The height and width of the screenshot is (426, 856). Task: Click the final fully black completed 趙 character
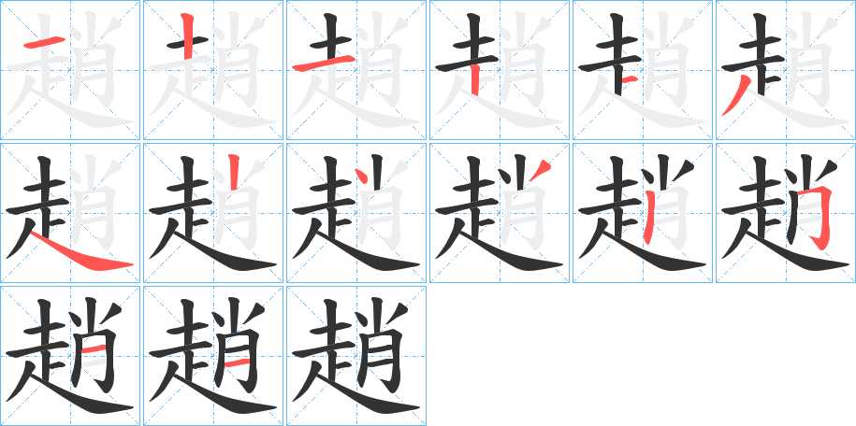[x=355, y=355]
